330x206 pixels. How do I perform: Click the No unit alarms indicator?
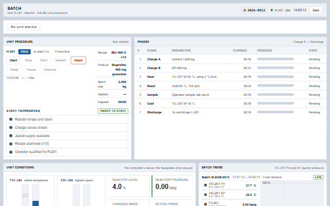(x=24, y=27)
